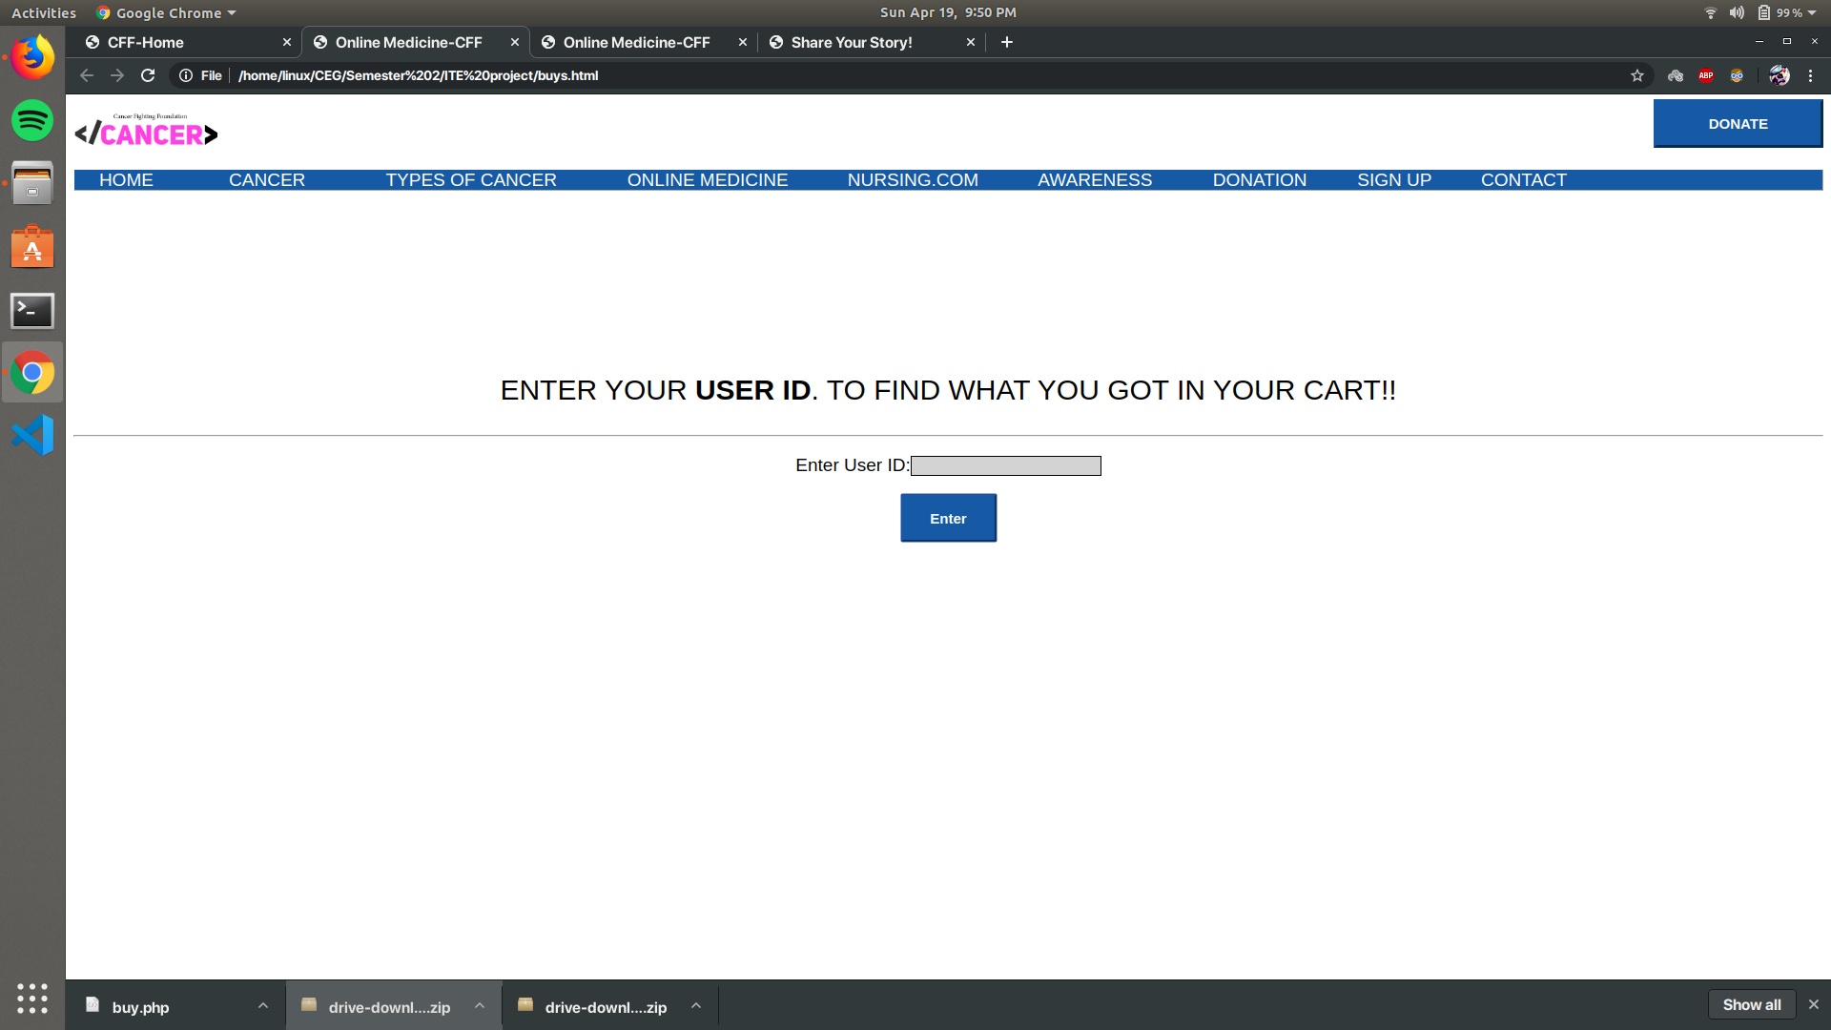This screenshot has width=1831, height=1030.
Task: Switch to the CFF-Home tab
Action: click(146, 42)
